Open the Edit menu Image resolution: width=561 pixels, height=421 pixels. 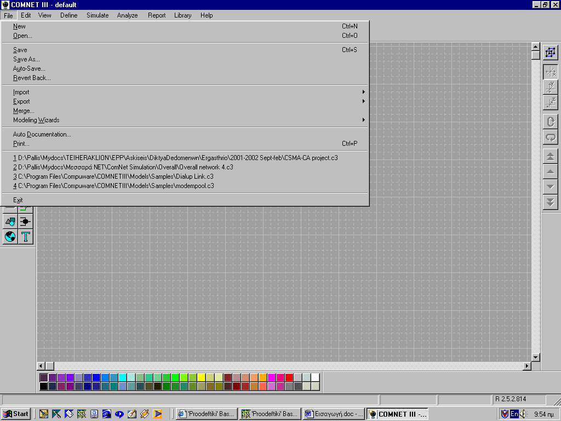tap(26, 15)
